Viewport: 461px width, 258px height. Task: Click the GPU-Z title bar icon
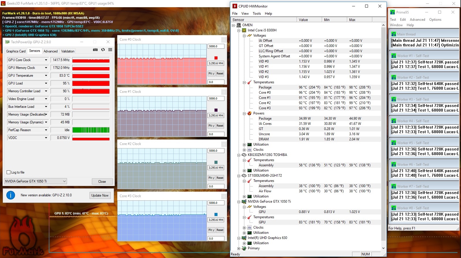[x=7, y=42]
